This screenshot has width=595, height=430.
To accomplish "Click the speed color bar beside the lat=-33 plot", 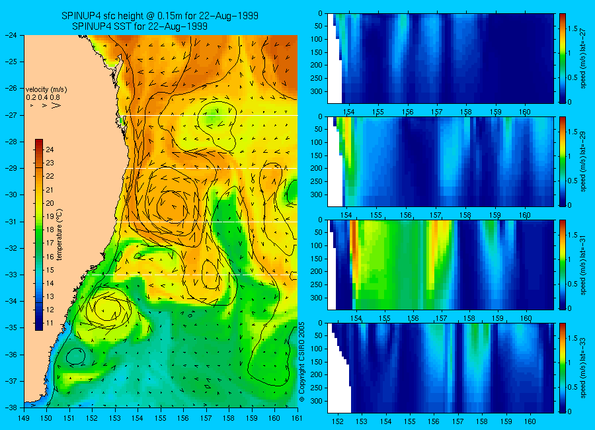I will 563,368.
